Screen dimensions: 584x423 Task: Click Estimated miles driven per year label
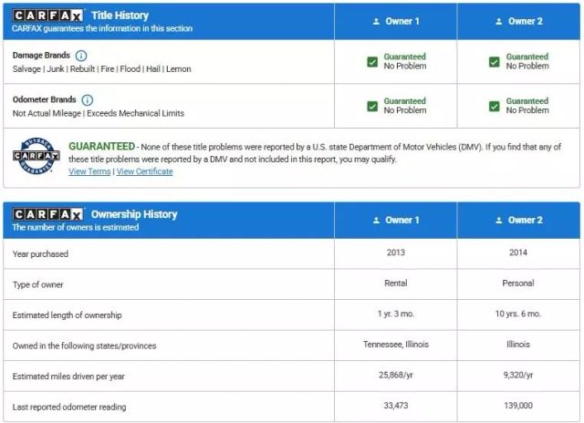68,377
